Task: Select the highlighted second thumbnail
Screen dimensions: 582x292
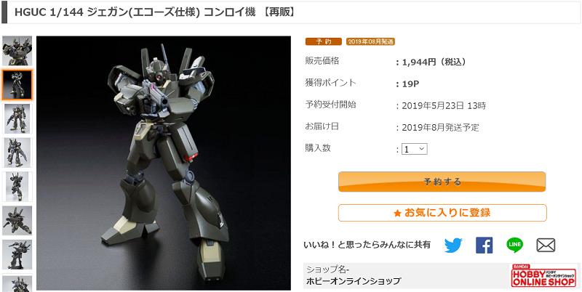Action: click(17, 85)
